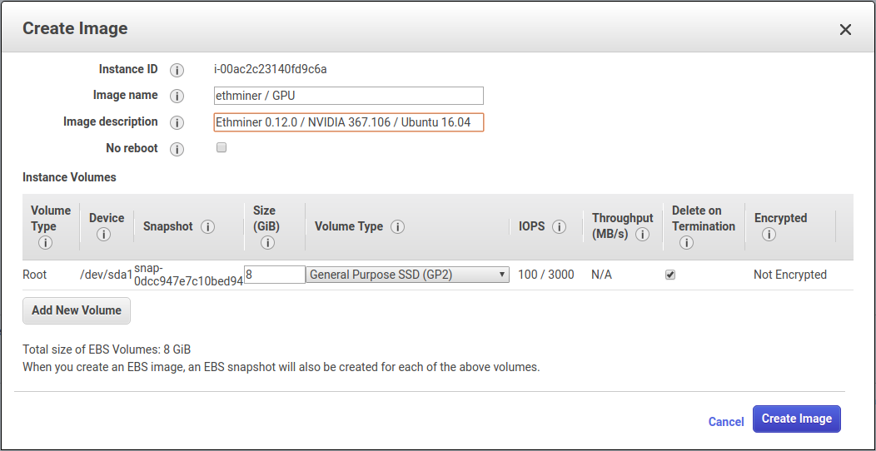Click the Create Image button
The height and width of the screenshot is (451, 876).
click(796, 419)
